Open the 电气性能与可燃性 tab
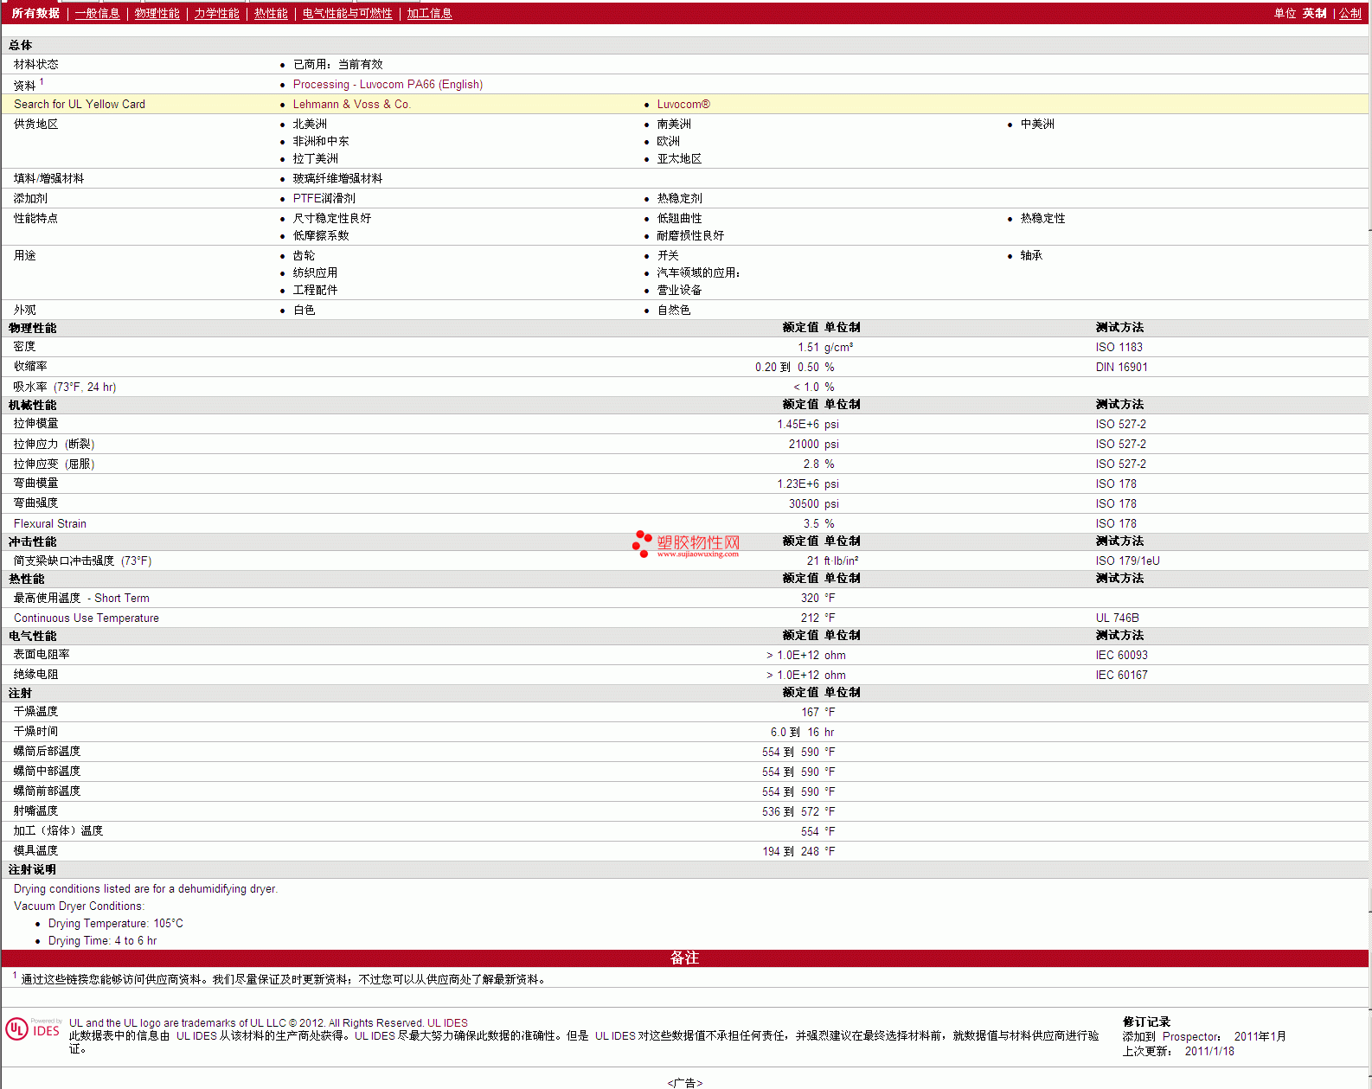The width and height of the screenshot is (1372, 1089). click(x=347, y=14)
